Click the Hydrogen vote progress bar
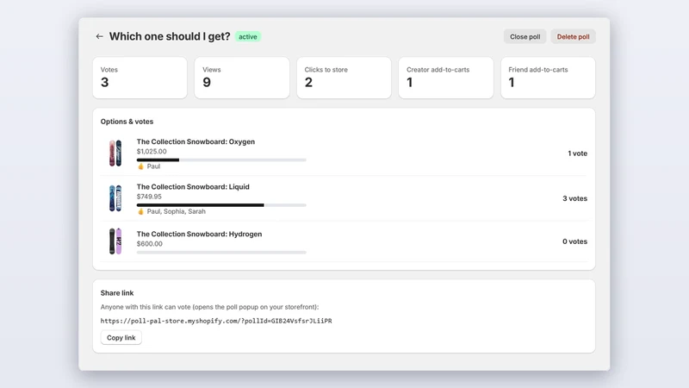 [221, 253]
